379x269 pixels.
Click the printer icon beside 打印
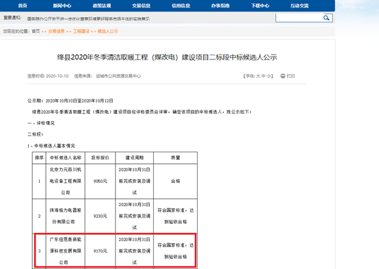click(x=283, y=76)
